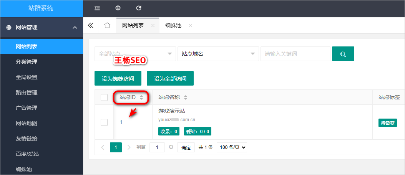Focus the jump-to-page number field

pyautogui.click(x=157, y=147)
